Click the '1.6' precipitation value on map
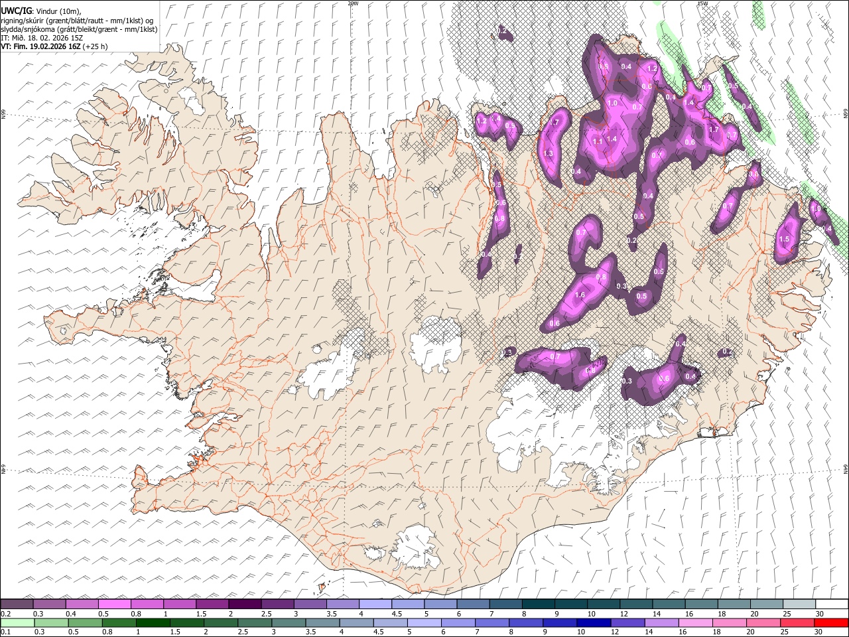 (580, 295)
